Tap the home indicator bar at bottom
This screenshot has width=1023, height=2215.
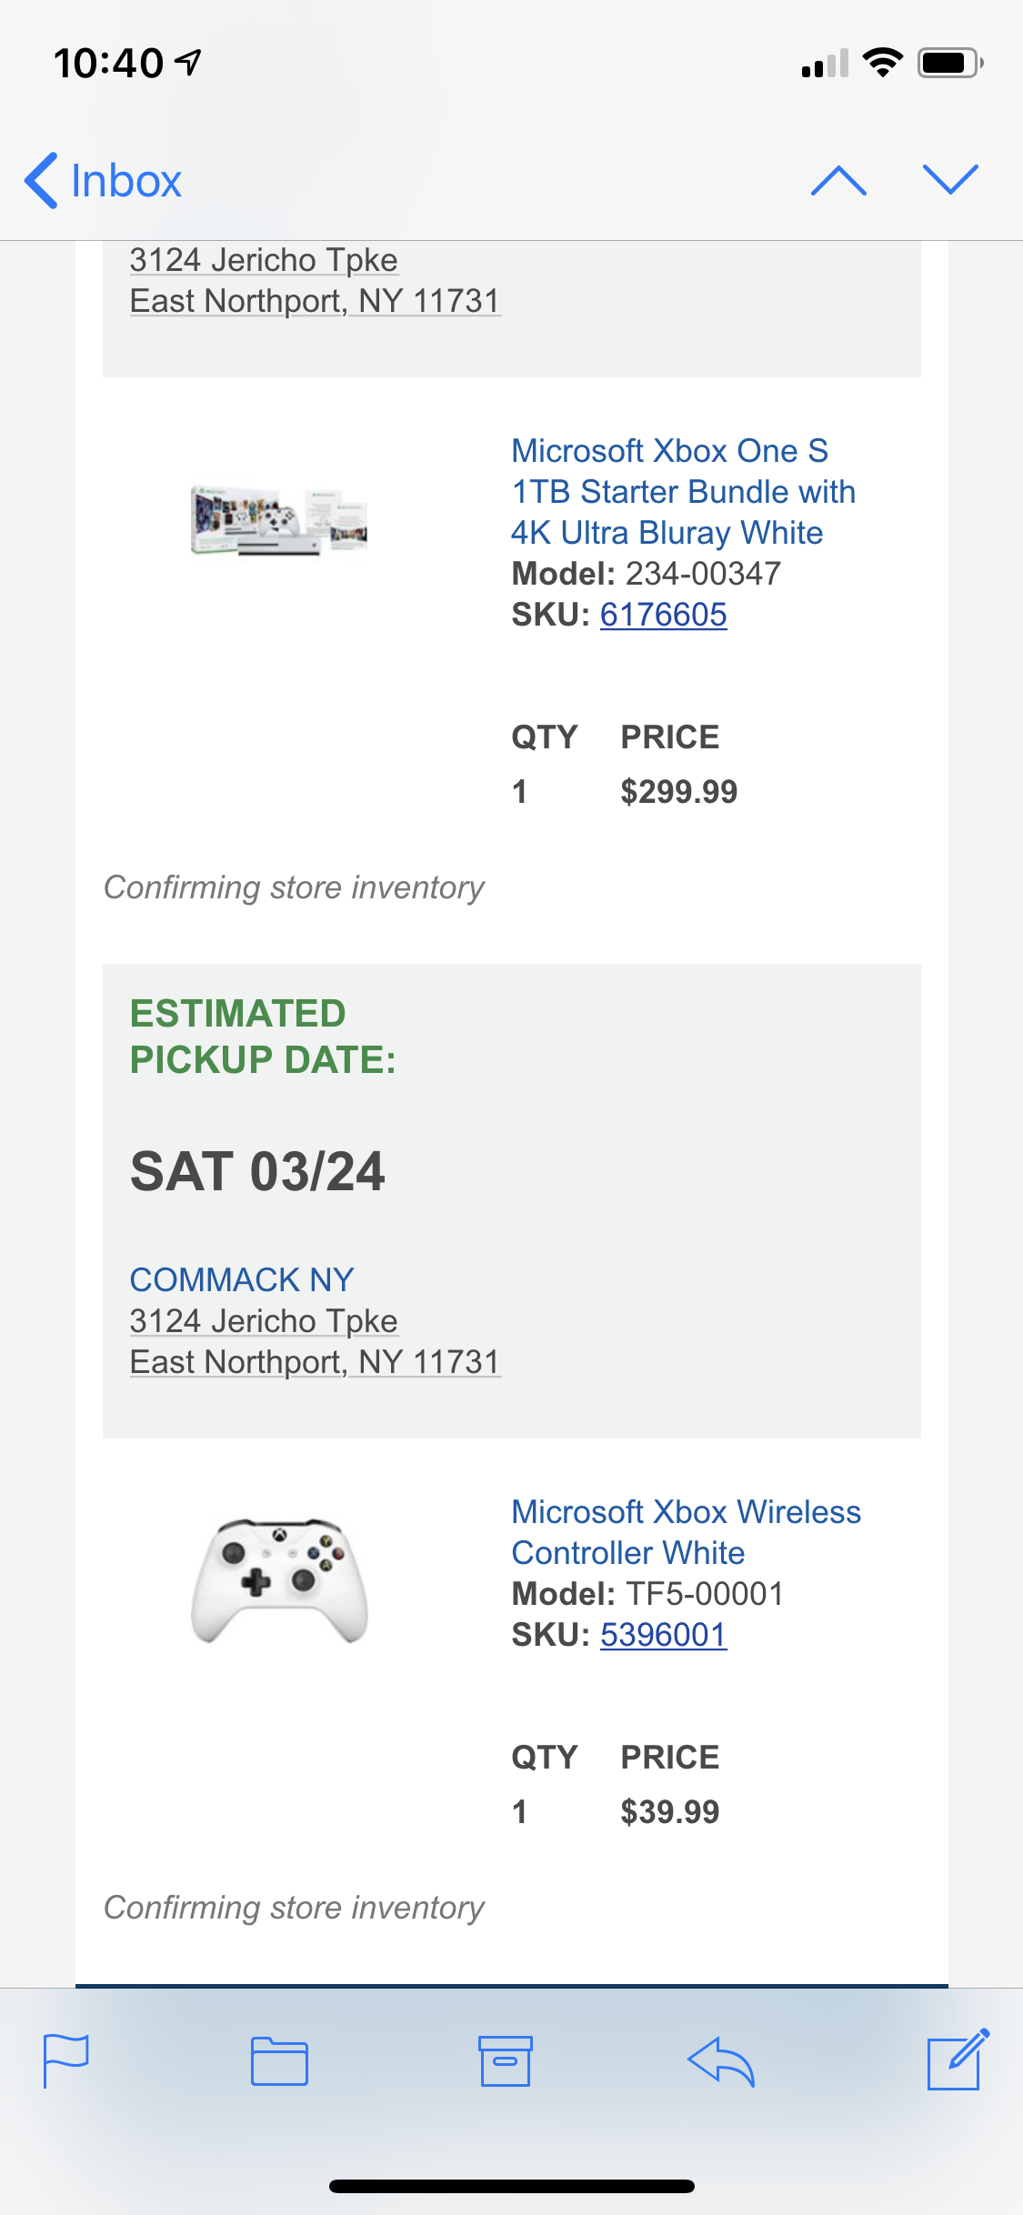click(511, 2186)
